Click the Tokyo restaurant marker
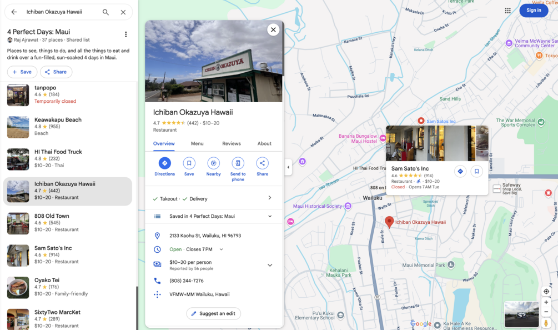This screenshot has width=558, height=330. point(539,56)
